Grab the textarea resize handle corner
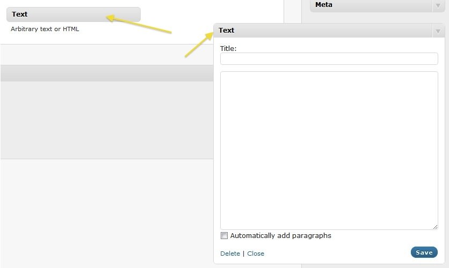Viewport: 449px width, 268px height. 435,227
